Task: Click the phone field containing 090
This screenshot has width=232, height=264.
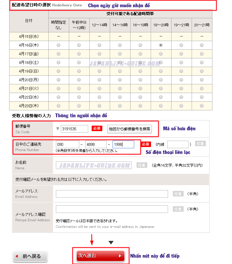Action: 67,143
